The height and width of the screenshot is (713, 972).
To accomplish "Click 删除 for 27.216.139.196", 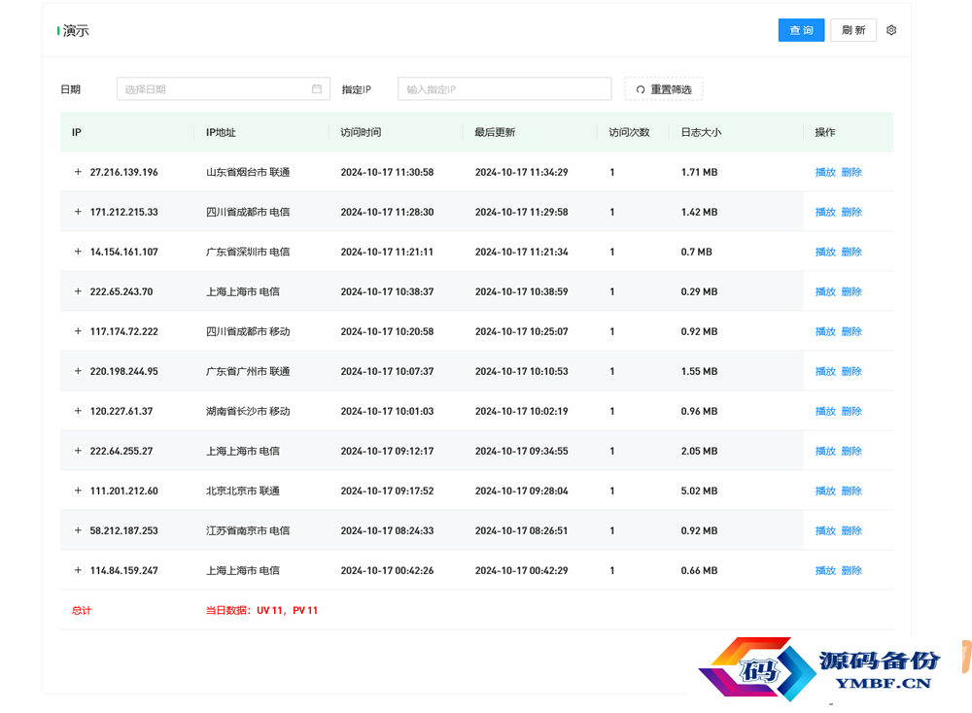I will [851, 172].
